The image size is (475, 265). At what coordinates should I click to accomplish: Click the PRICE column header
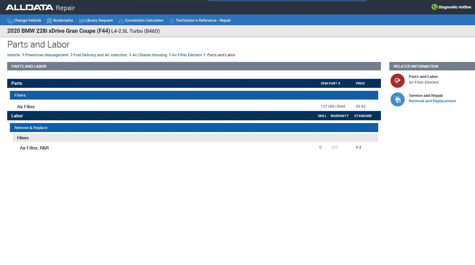pyautogui.click(x=360, y=83)
